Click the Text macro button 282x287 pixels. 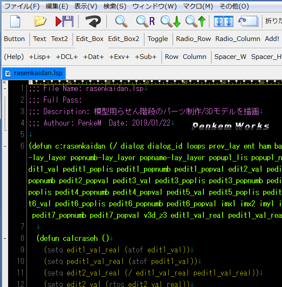coord(40,39)
